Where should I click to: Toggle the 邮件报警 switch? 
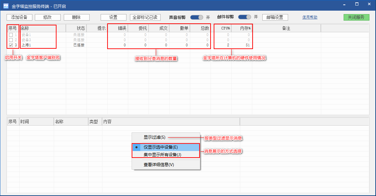pos(245,17)
